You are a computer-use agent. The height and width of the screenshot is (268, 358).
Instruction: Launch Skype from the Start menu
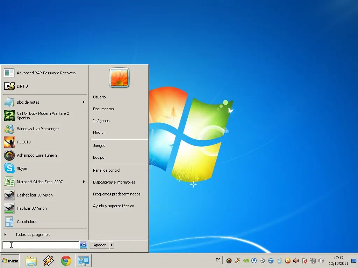pyautogui.click(x=45, y=169)
